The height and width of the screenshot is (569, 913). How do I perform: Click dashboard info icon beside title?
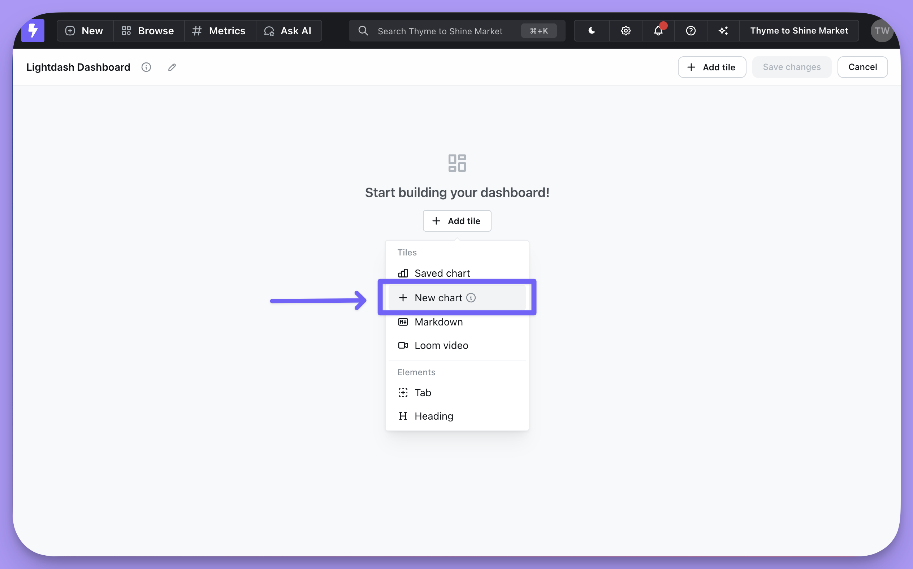146,67
